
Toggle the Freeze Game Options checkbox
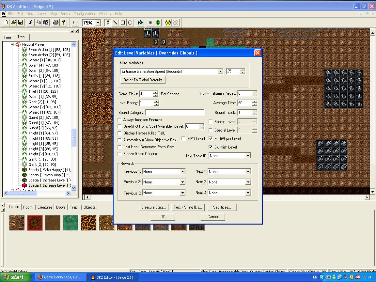120,154
